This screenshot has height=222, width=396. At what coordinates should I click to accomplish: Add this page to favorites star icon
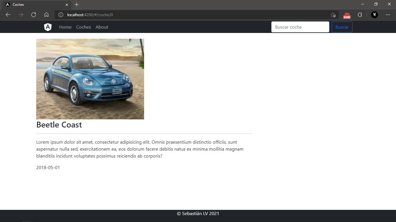333,15
